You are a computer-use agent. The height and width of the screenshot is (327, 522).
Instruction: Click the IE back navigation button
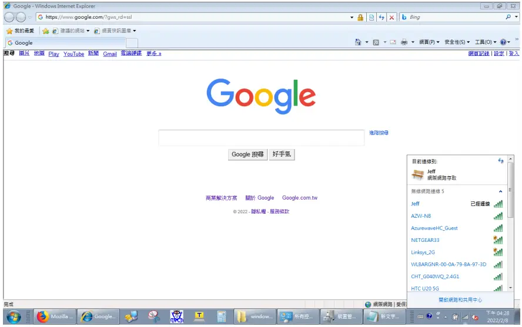[9, 17]
